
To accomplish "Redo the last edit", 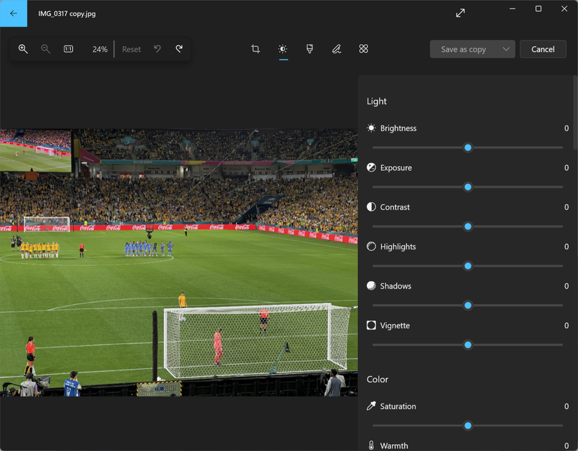I will (x=179, y=49).
